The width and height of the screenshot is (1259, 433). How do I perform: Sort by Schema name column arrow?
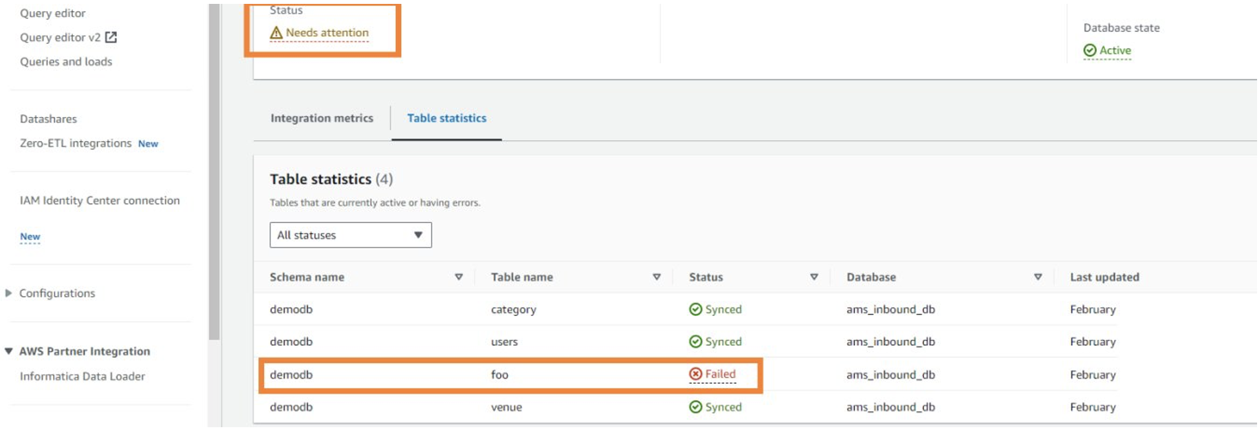459,277
